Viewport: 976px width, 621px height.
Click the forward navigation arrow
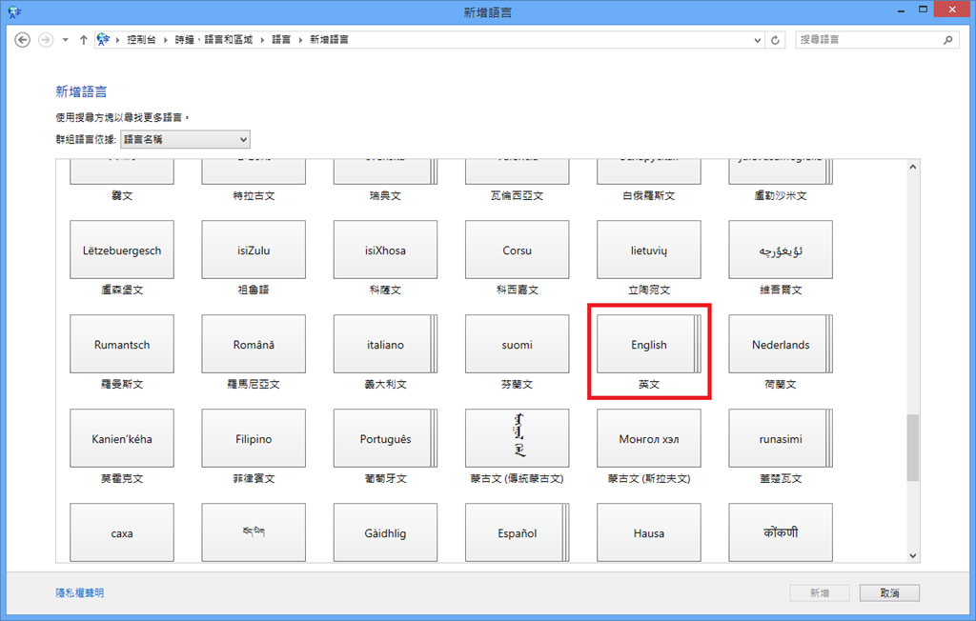point(46,40)
